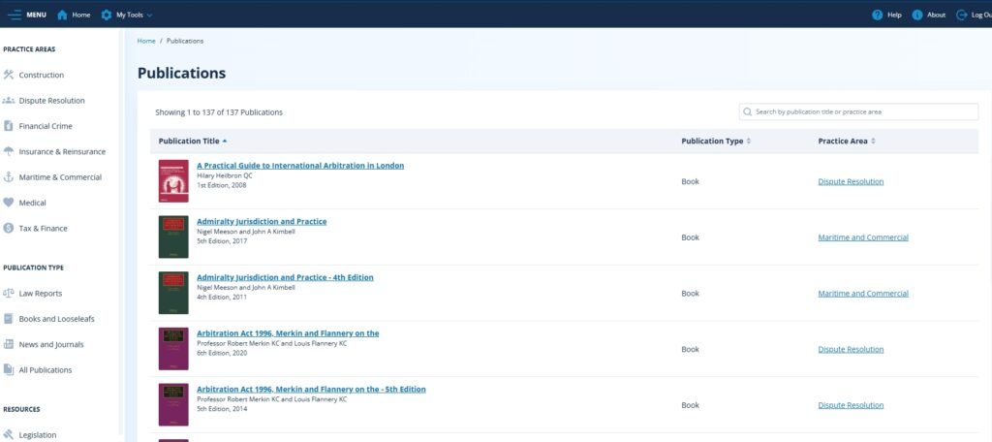The height and width of the screenshot is (442, 992).
Task: Click the Home house icon in top bar
Action: coord(63,15)
